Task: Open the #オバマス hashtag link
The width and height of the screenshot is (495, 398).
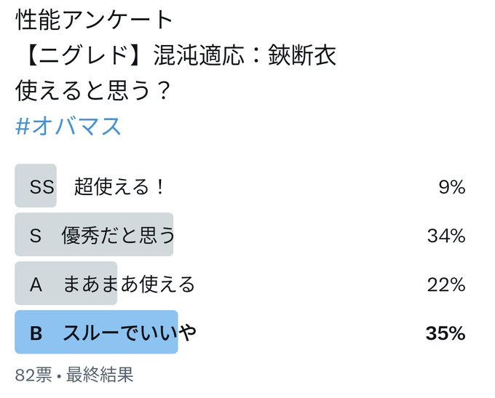Action: click(x=68, y=127)
